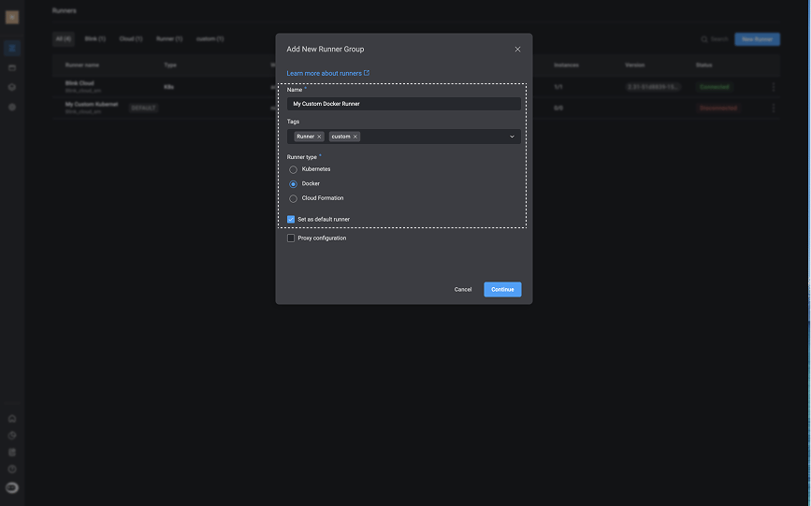The image size is (811, 506).
Task: Open the help icon in sidebar
Action: pos(12,470)
